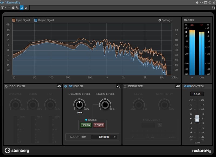Click the 0.0 dB gain value field
Screen dimensions: 216x157
tap(197, 94)
